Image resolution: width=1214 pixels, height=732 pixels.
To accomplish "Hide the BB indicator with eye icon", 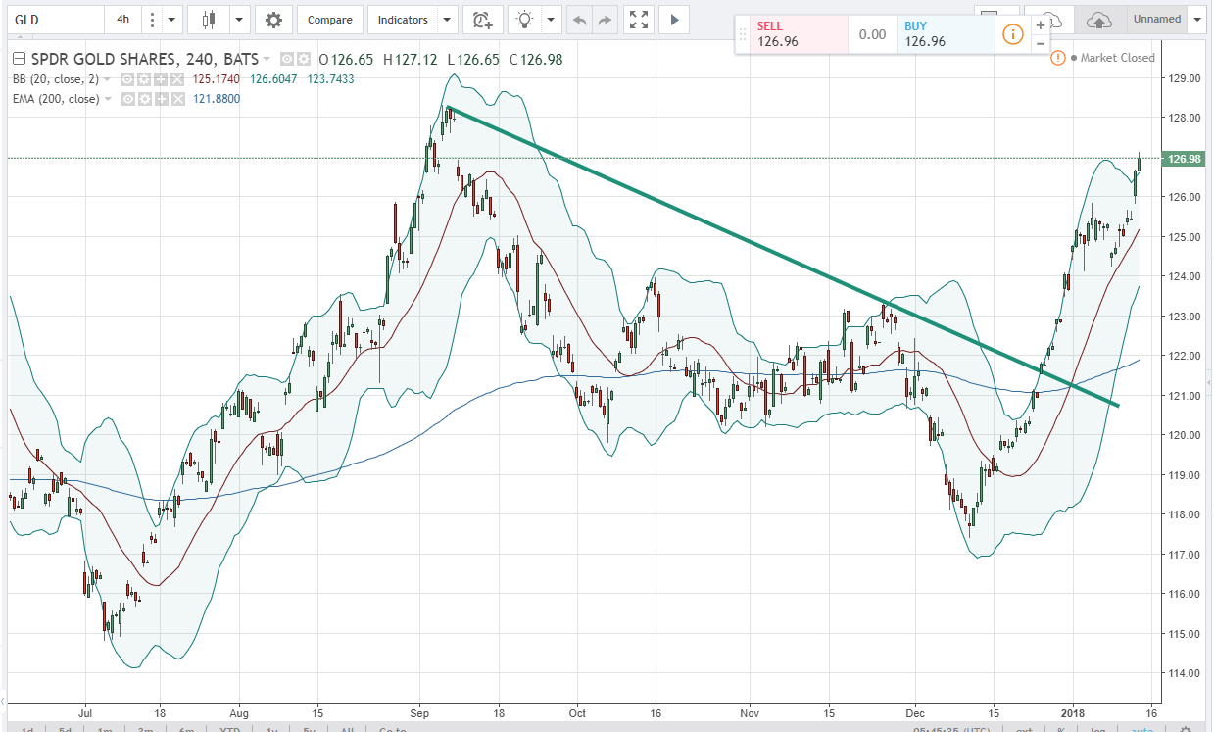I will pos(129,76).
